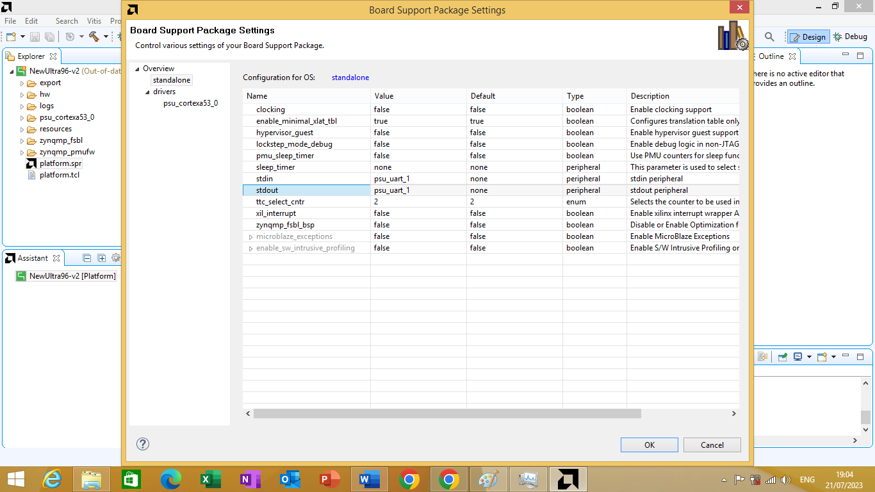Minimize the Outline view panel
This screenshot has width=875, height=492.
pyautogui.click(x=846, y=56)
